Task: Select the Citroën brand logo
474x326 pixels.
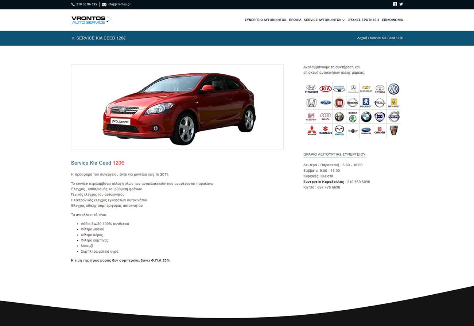Action: pos(380,131)
